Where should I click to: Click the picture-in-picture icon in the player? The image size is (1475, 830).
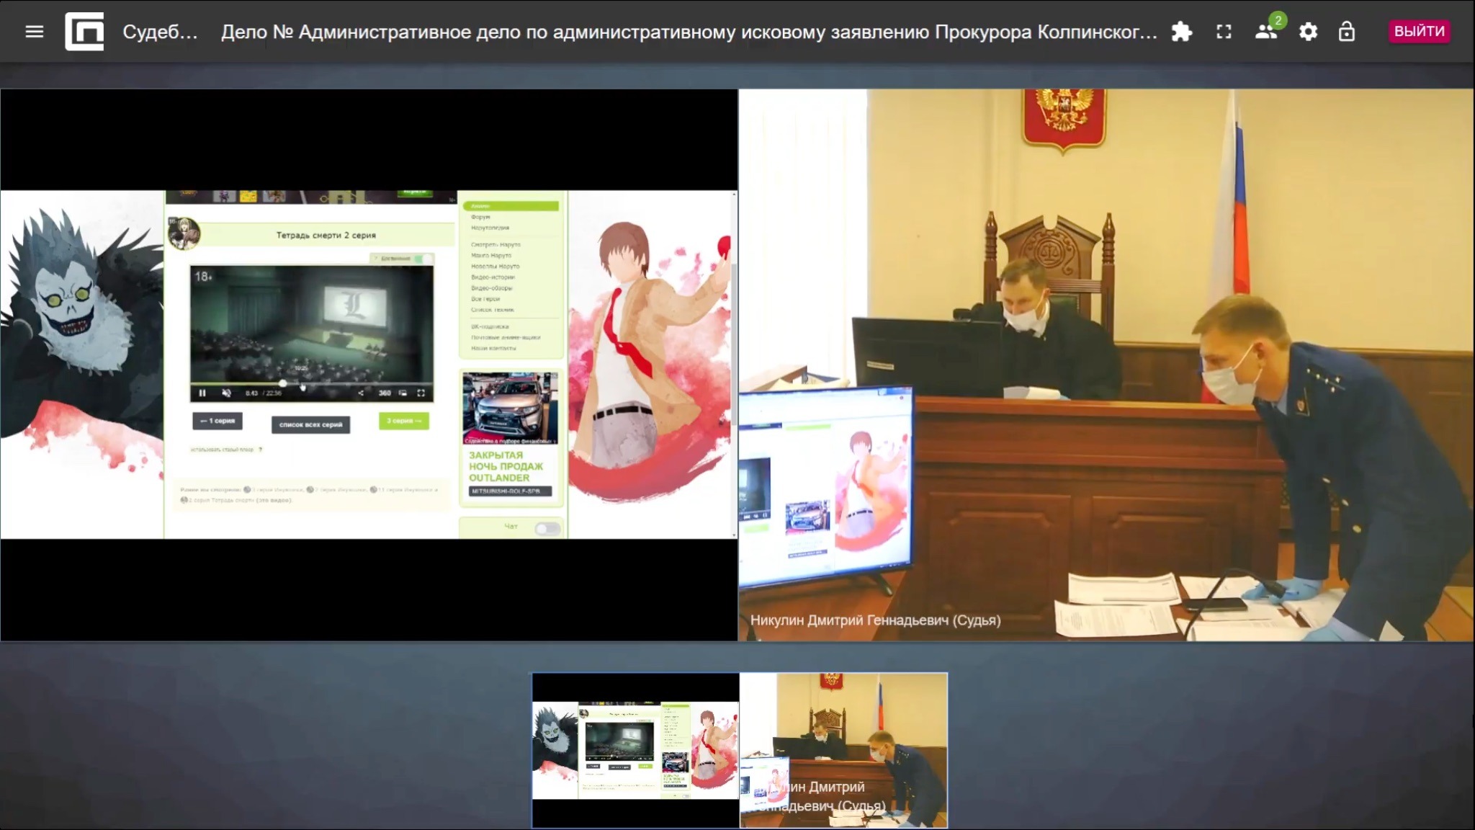point(403,393)
